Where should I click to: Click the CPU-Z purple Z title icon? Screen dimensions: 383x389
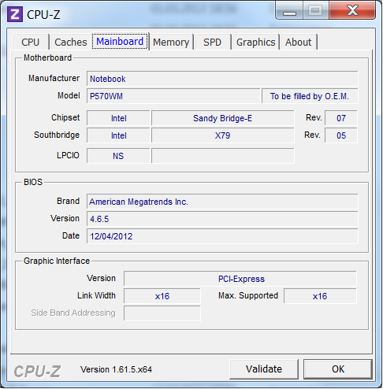point(15,14)
